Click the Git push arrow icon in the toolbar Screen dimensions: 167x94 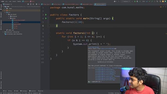pyautogui.click(x=152, y=1)
